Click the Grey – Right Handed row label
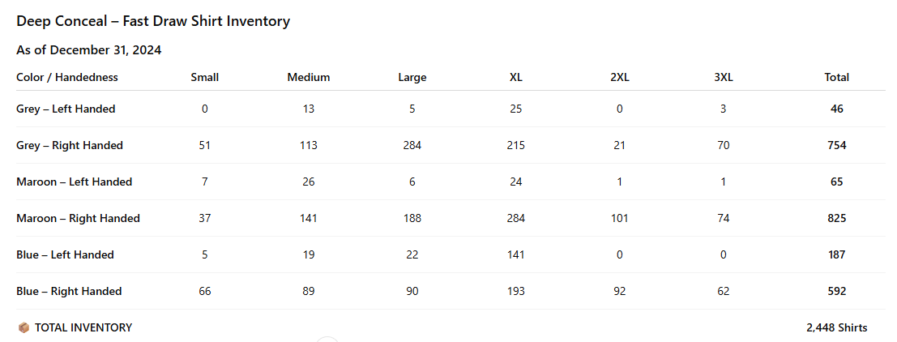This screenshot has height=342, width=897. coord(70,146)
